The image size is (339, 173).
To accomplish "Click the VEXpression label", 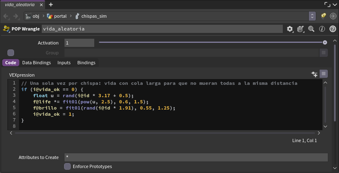I will click(x=22, y=75).
